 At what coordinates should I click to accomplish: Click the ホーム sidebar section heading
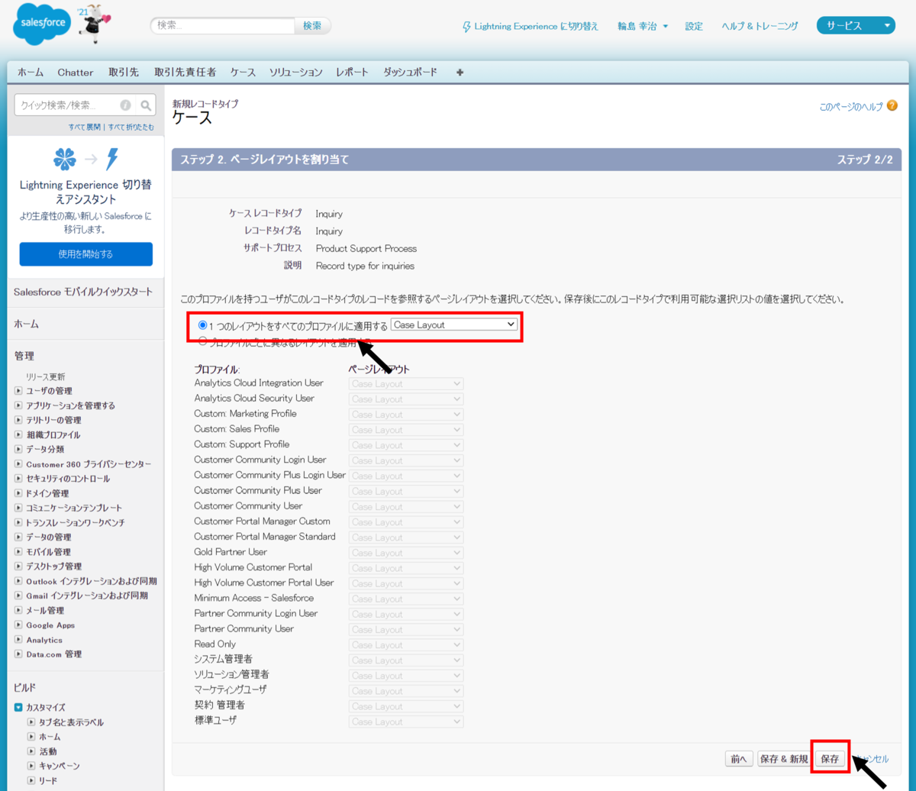tap(27, 324)
